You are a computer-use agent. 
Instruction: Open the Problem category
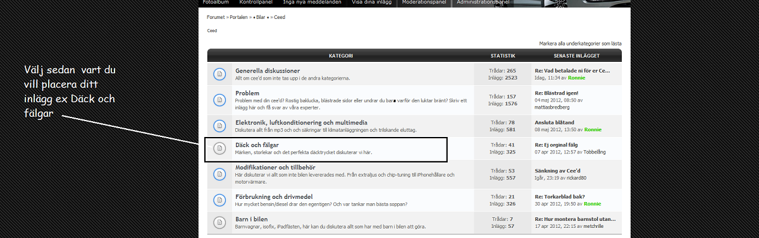click(247, 93)
